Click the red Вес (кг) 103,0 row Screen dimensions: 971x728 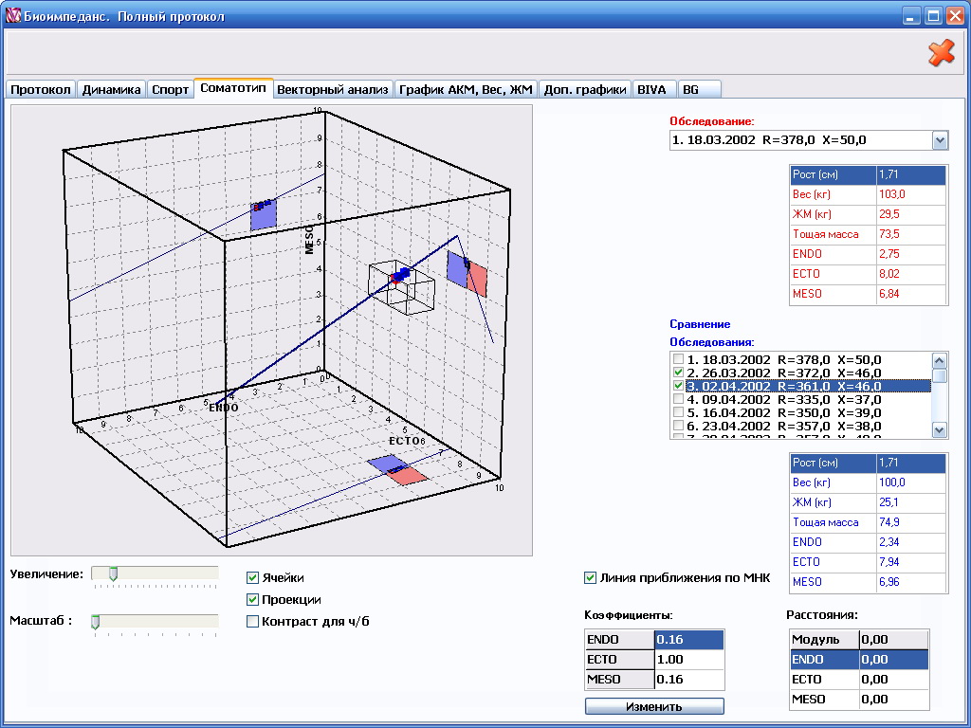869,194
